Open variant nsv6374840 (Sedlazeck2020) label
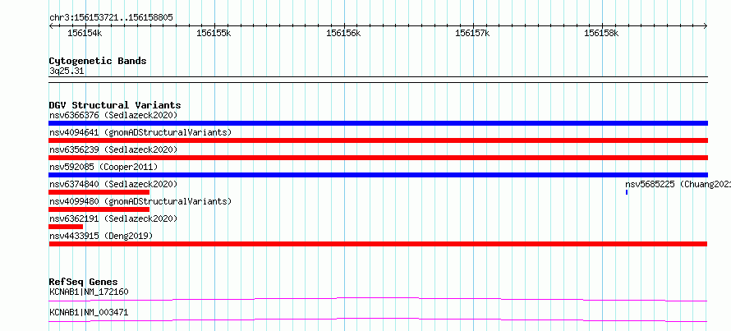The image size is (731, 331). 113,184
